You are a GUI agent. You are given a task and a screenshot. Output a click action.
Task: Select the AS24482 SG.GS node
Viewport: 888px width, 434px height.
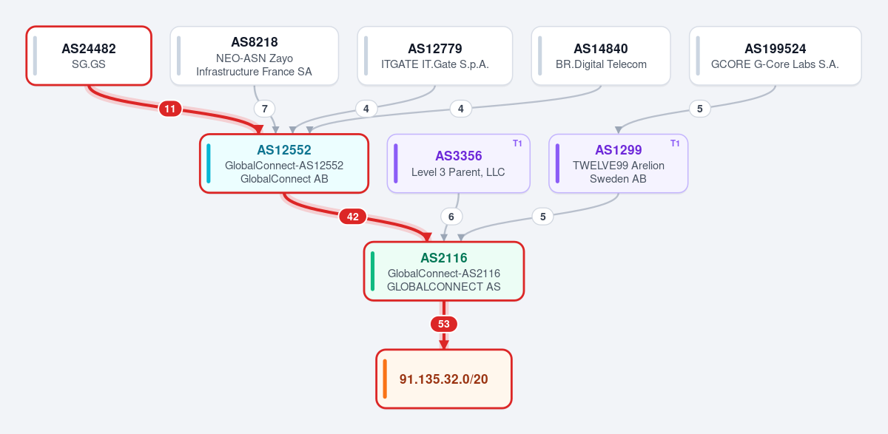tap(89, 55)
